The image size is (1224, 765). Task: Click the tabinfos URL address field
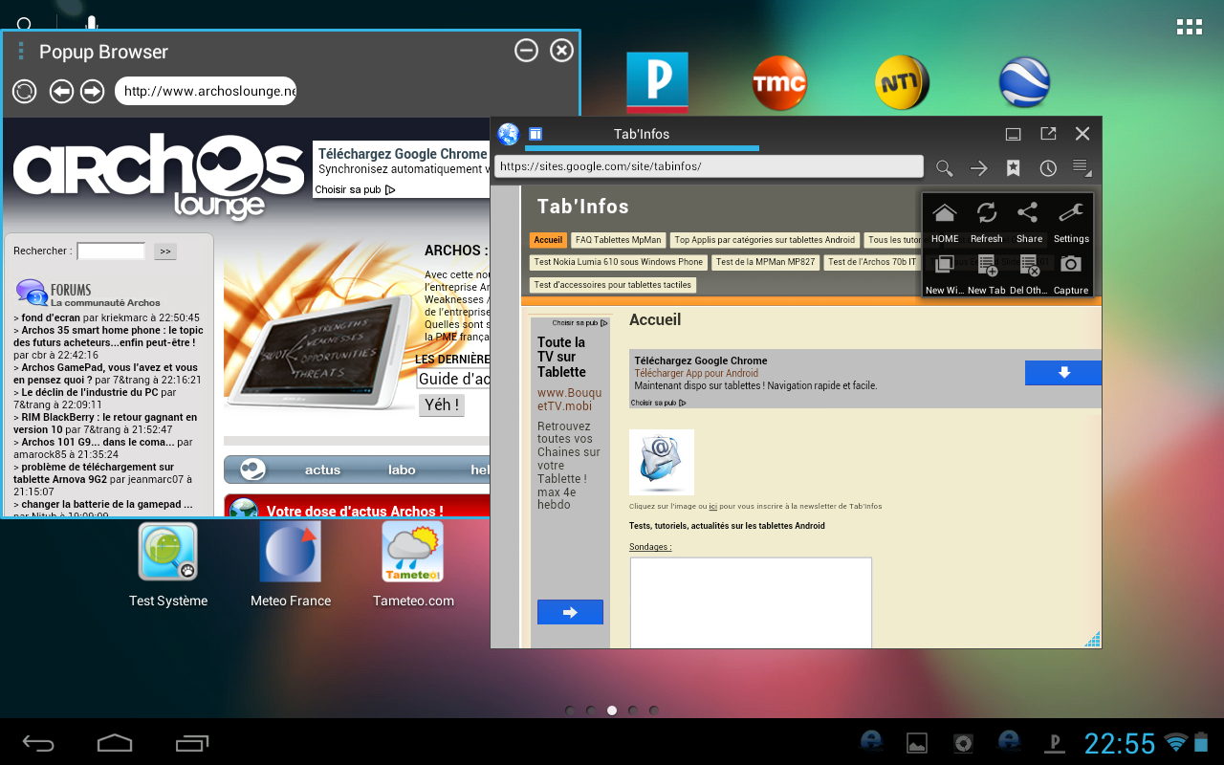point(709,166)
